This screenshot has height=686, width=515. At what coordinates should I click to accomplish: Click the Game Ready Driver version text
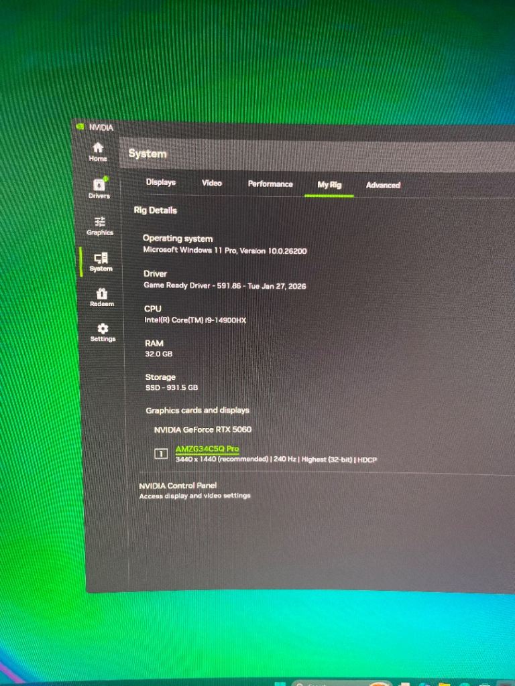(225, 286)
